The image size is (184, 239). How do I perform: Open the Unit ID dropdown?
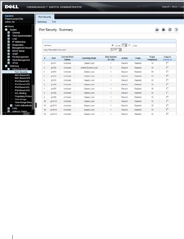pos(124,46)
